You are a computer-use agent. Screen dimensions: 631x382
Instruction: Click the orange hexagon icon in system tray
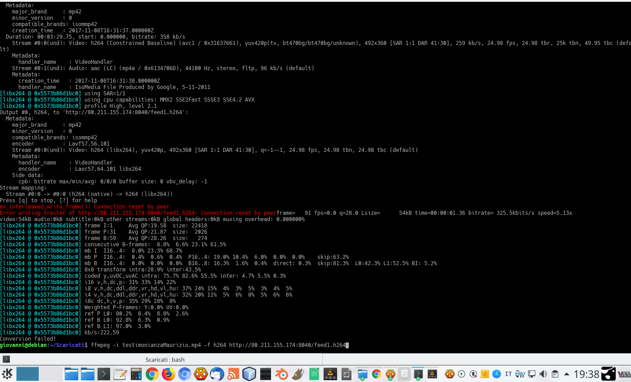point(450,374)
